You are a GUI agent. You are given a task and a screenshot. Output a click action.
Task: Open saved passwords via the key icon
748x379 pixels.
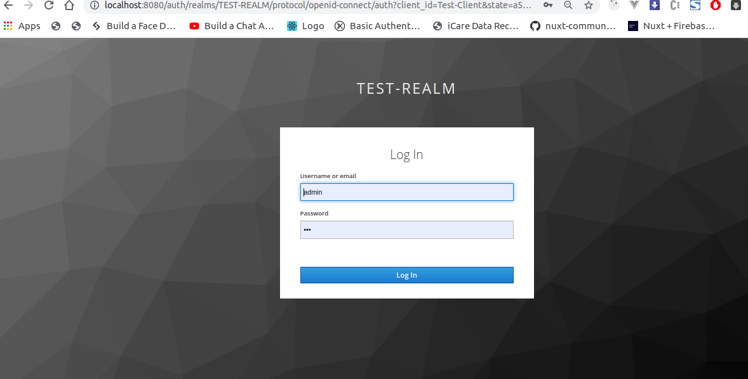click(548, 6)
